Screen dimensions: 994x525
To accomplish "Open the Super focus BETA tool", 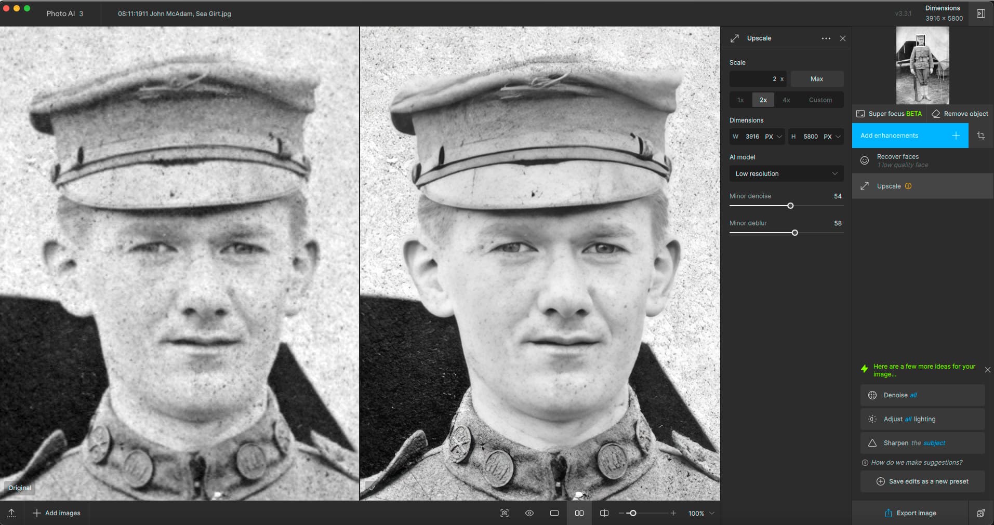I will 889,114.
